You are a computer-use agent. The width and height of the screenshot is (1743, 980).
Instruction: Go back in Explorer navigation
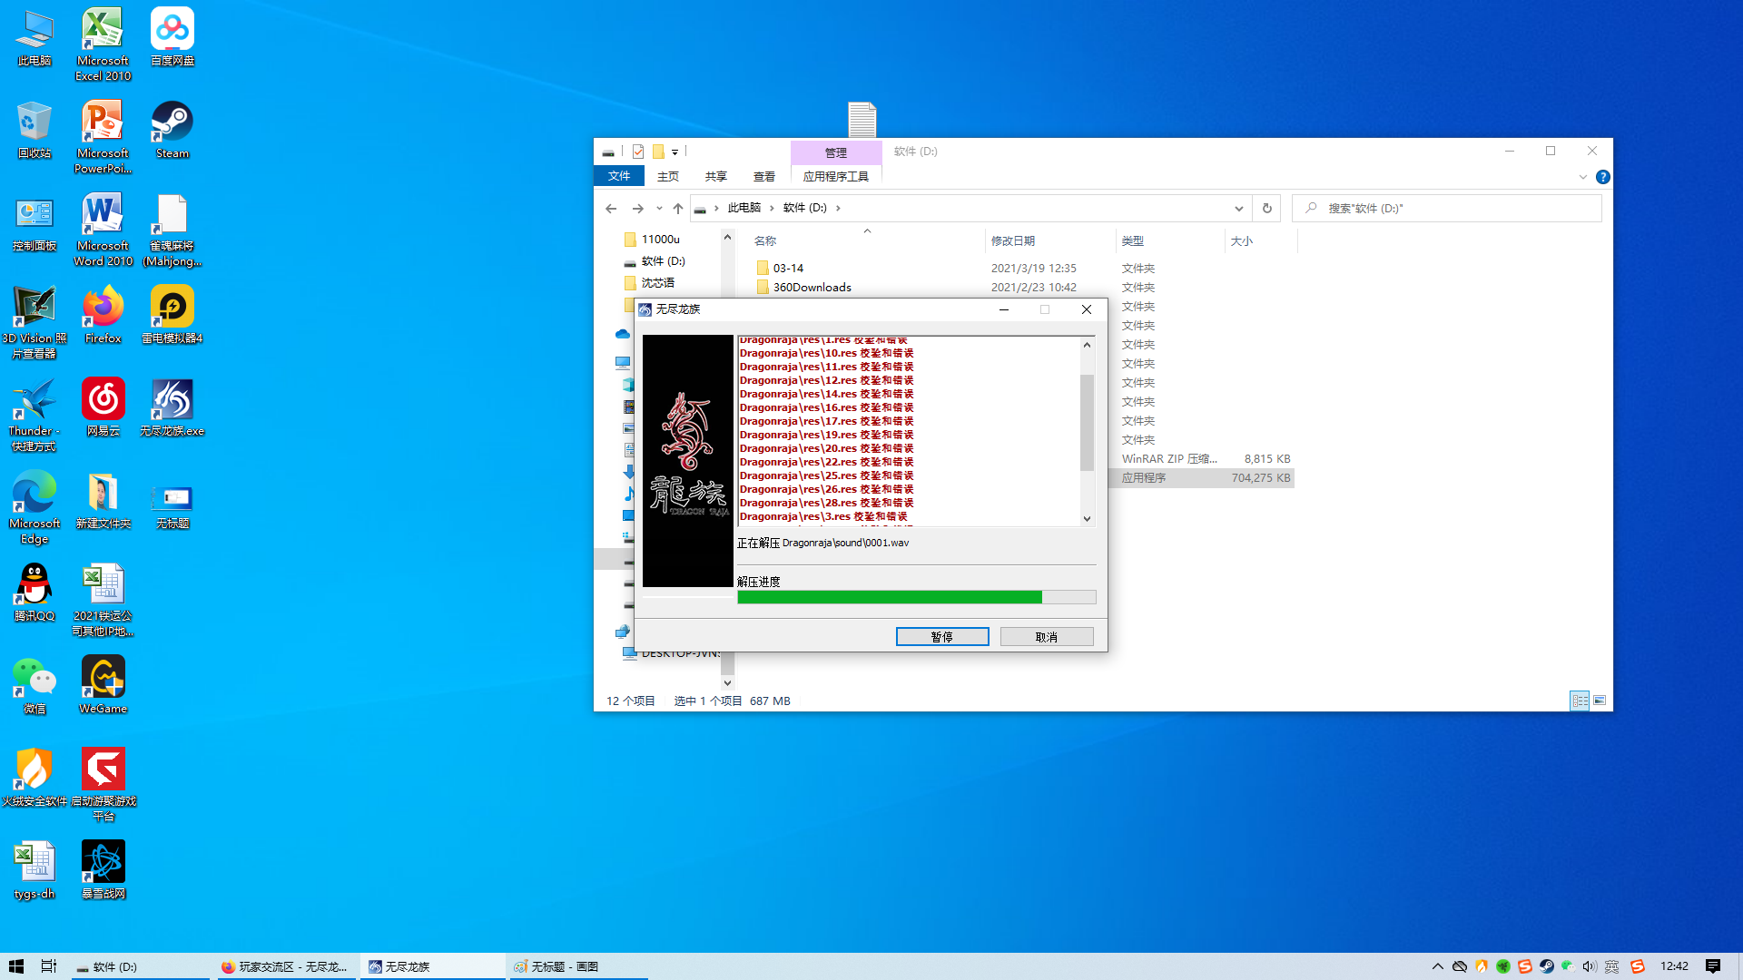pos(611,209)
